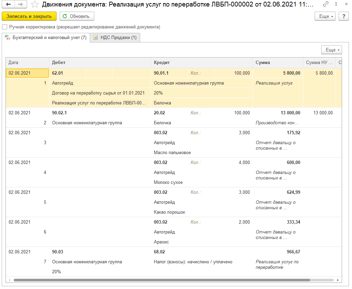
Task: Select the sum 333,34 cell
Action: pyautogui.click(x=278, y=222)
